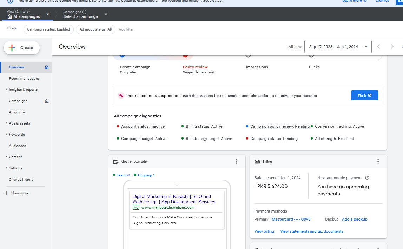The height and width of the screenshot is (249, 403).
Task: Go to next date range arrow
Action: 392,46
